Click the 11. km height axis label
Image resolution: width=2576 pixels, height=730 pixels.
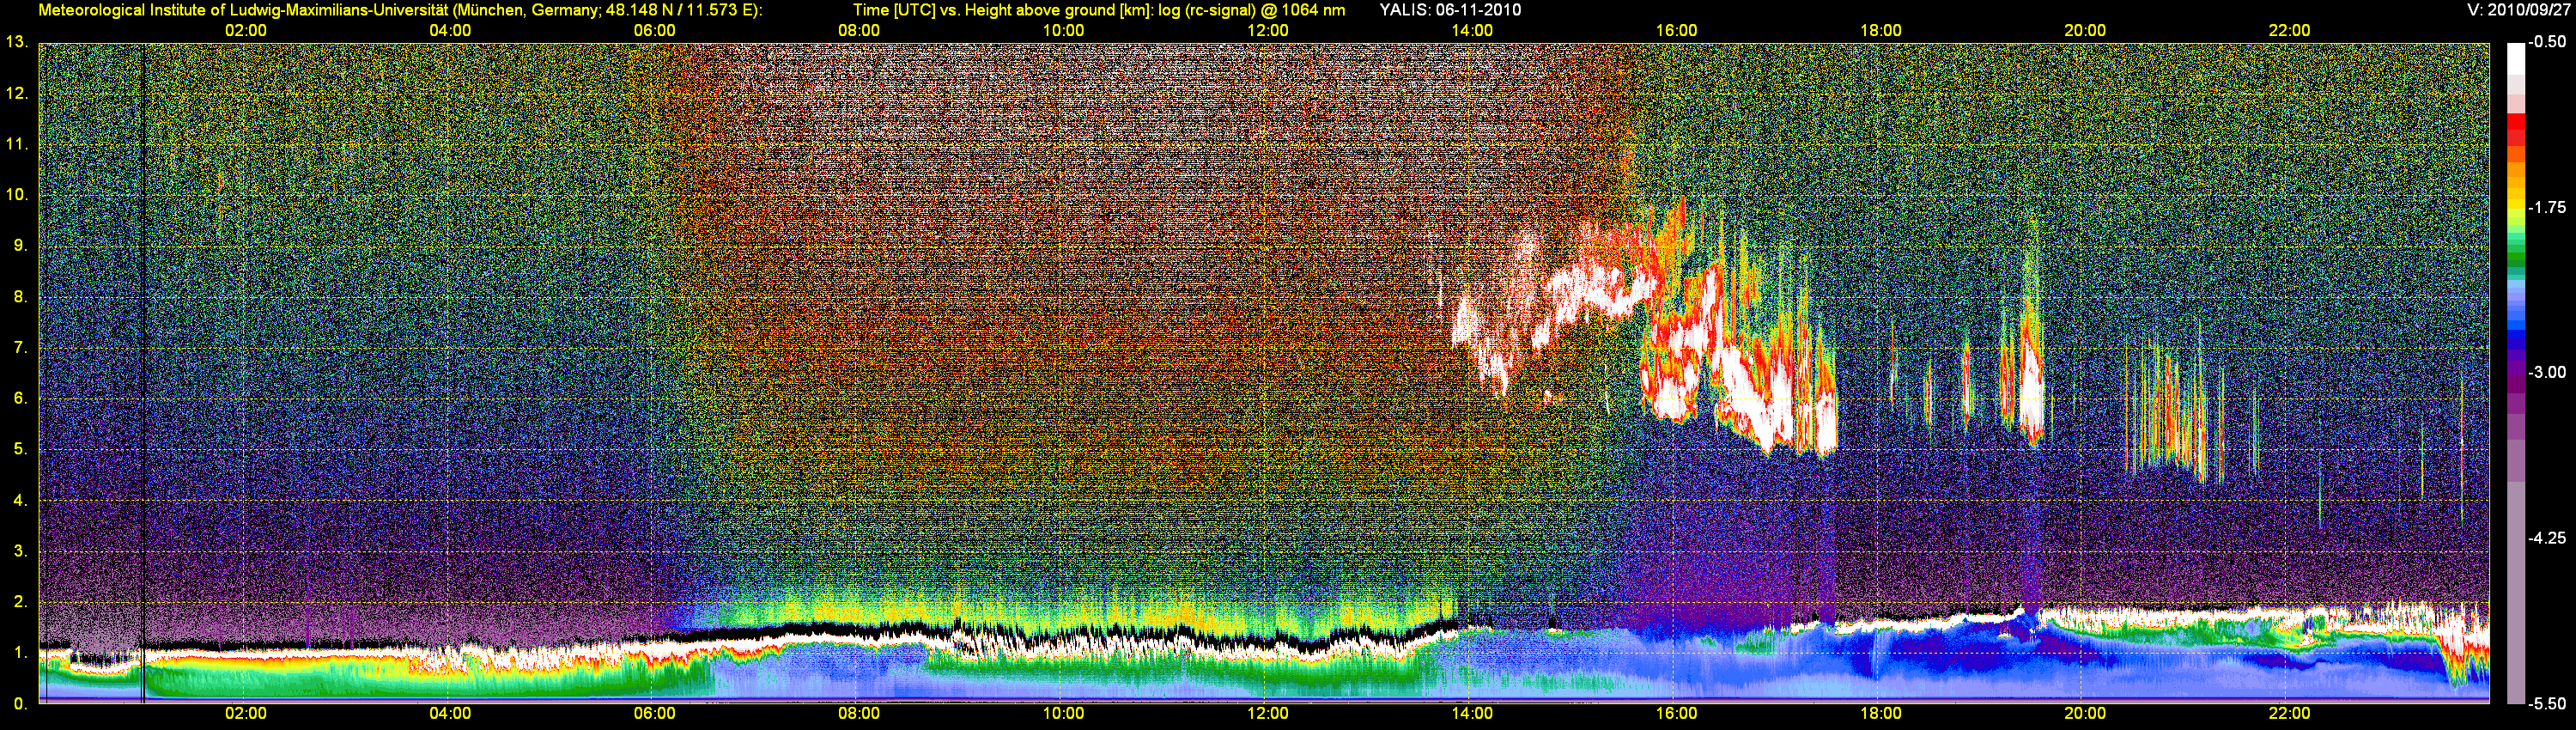[16, 144]
